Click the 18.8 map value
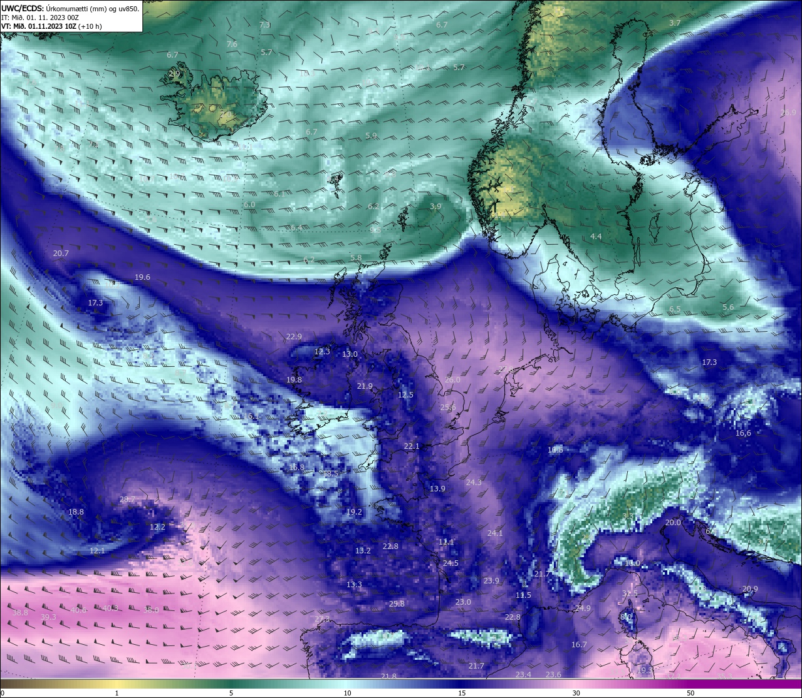 76,512
